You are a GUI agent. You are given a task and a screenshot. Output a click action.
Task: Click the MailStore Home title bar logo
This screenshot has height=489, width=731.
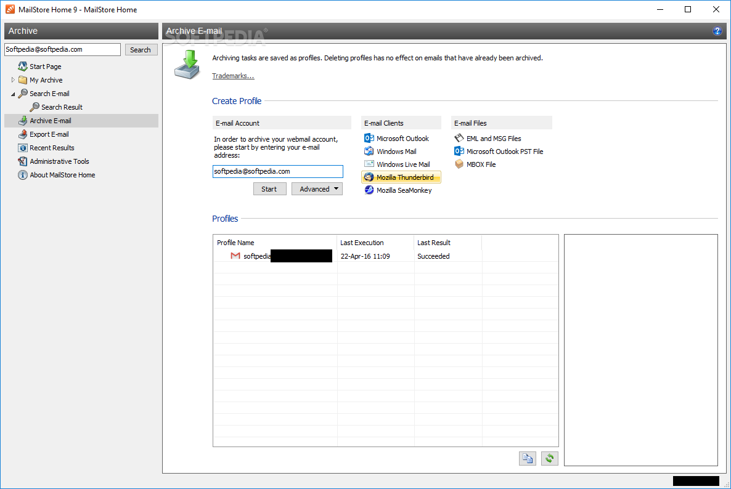pyautogui.click(x=10, y=9)
